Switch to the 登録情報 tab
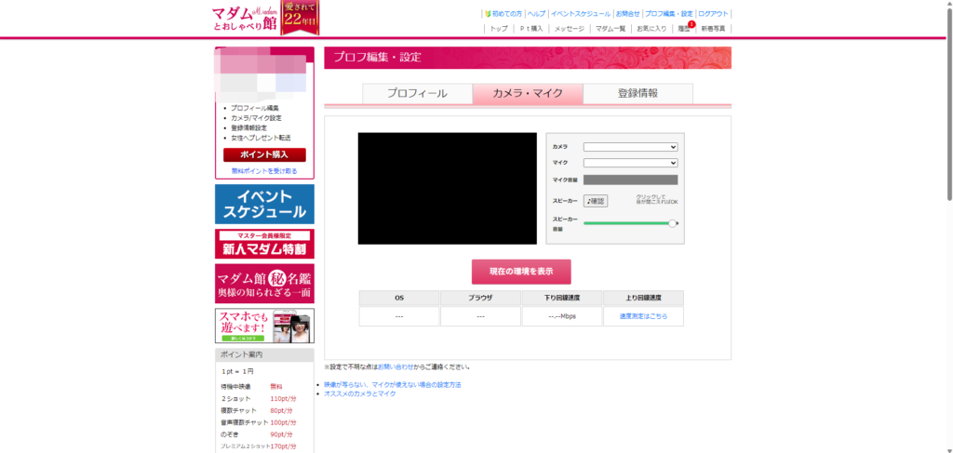The image size is (953, 453). (638, 94)
